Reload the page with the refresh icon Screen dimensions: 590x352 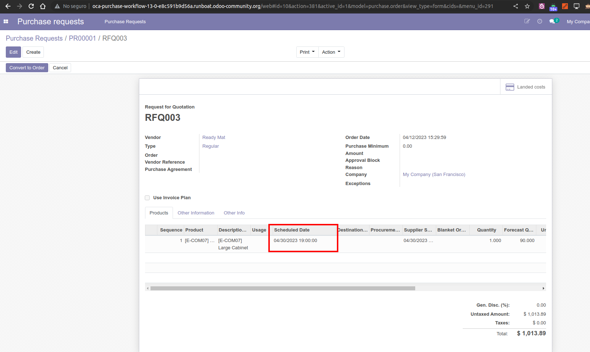click(x=31, y=6)
